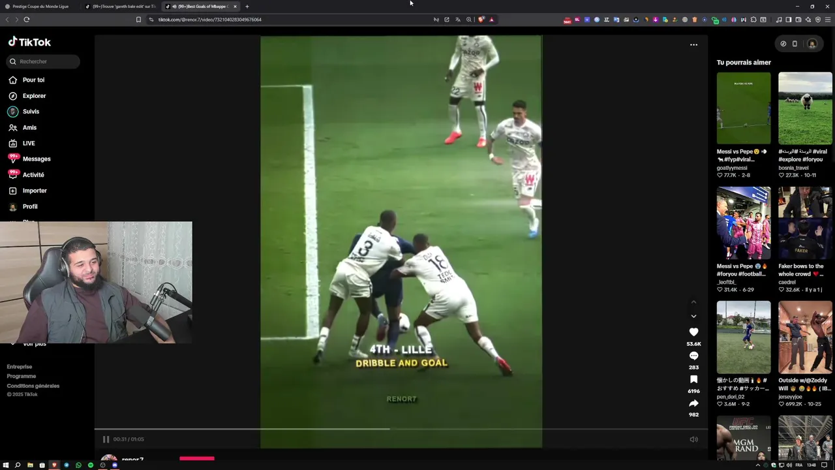Image resolution: width=835 pixels, height=470 pixels.
Task: Seek along the video progress bar
Action: (401, 429)
